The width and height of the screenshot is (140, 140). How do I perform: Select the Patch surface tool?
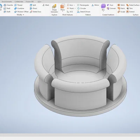coord(121,8)
